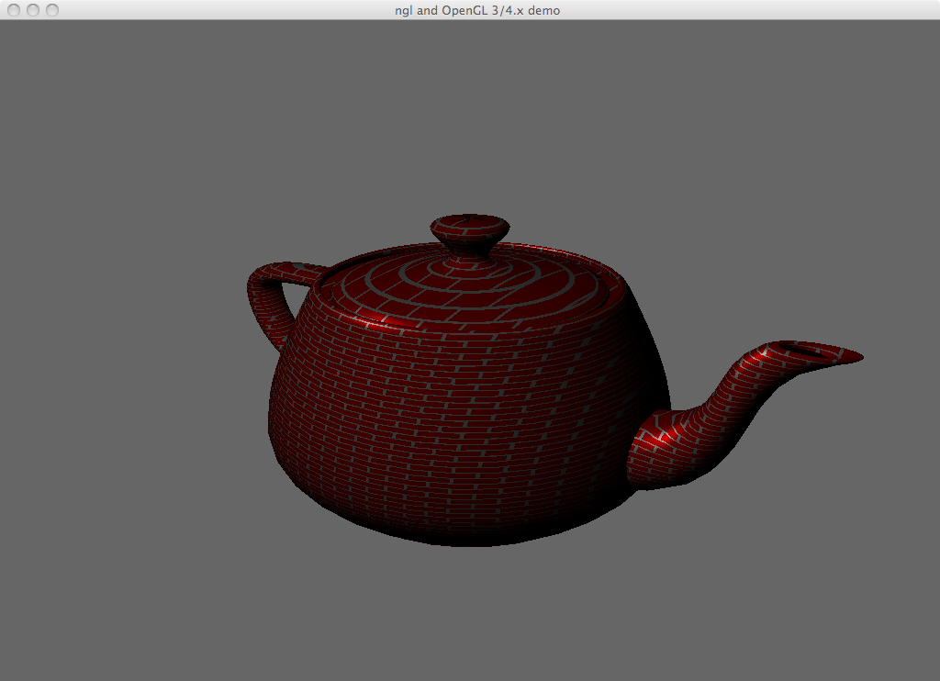This screenshot has height=681, width=940.
Task: Click the window title 'ngl and OpenGL 3/4.x demo'
Action: click(x=470, y=10)
